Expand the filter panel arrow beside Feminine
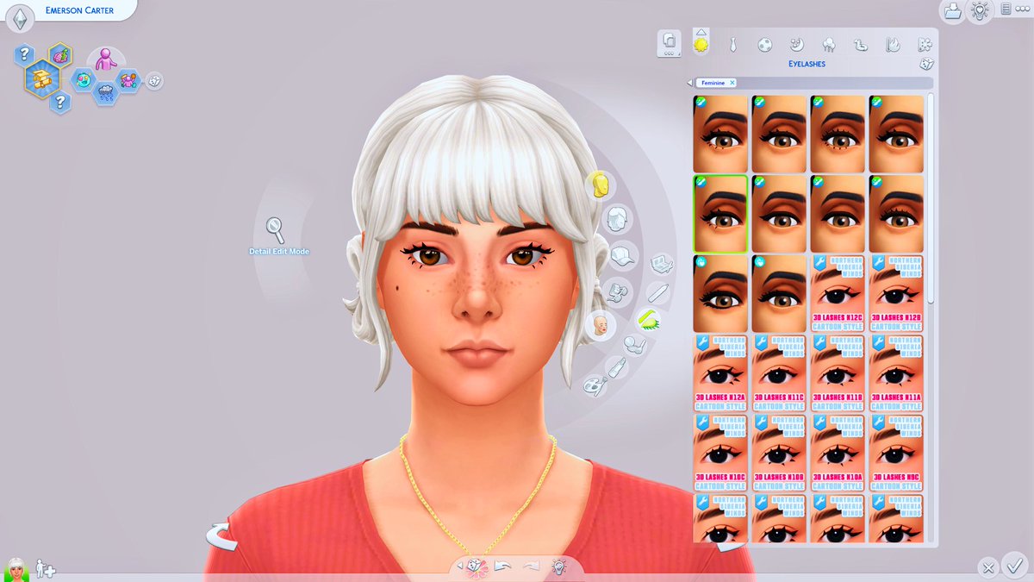The height and width of the screenshot is (582, 1034). point(689,83)
